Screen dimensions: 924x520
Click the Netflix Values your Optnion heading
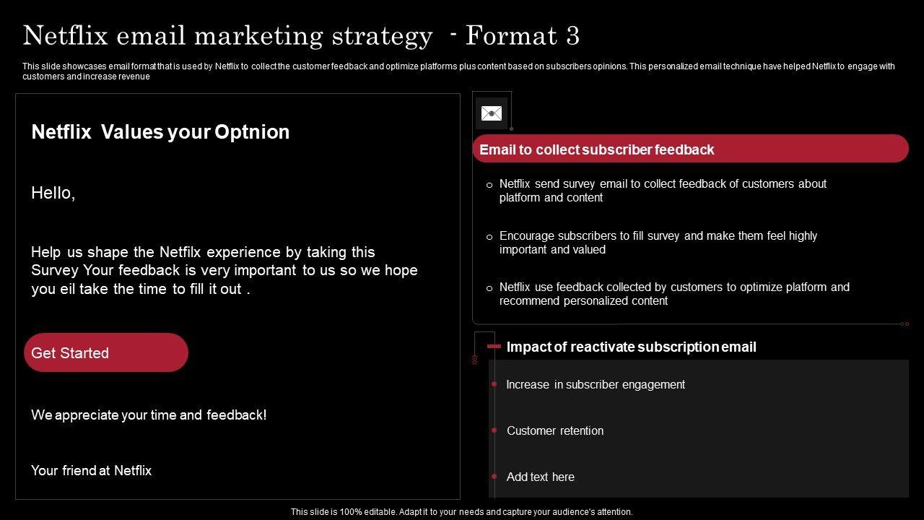click(x=160, y=132)
